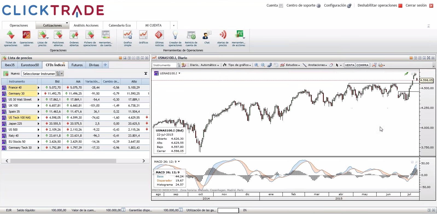This screenshot has height=214, width=437.
Task: Open Calendario Eco tab
Action: click(120, 25)
